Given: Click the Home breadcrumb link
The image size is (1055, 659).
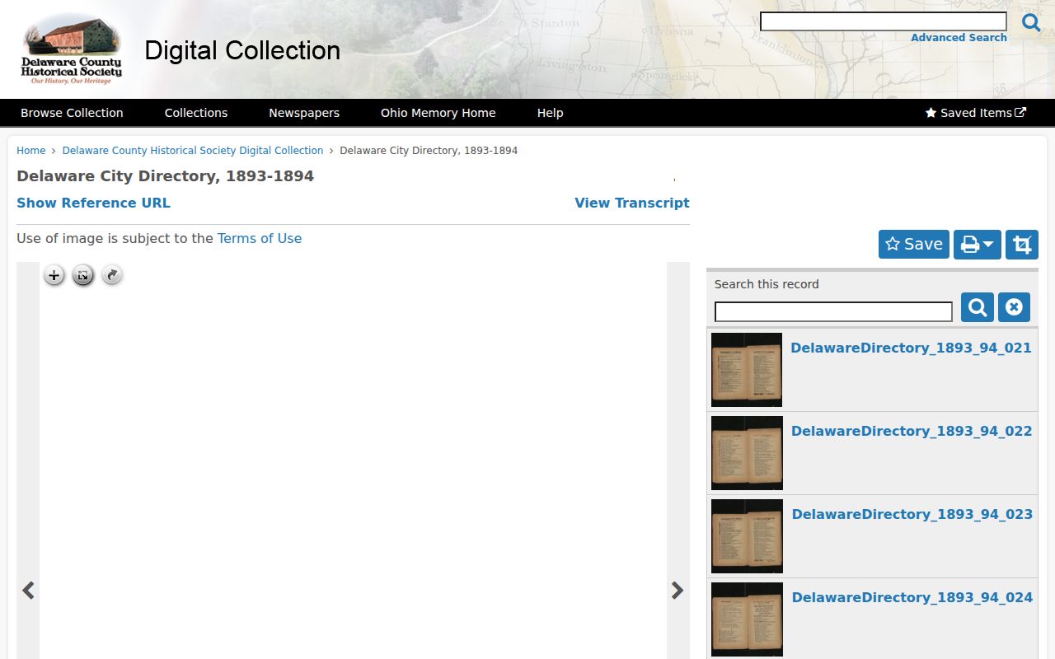Looking at the screenshot, I should (31, 151).
